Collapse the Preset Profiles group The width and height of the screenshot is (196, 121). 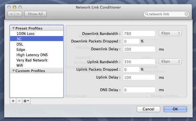point(13,29)
